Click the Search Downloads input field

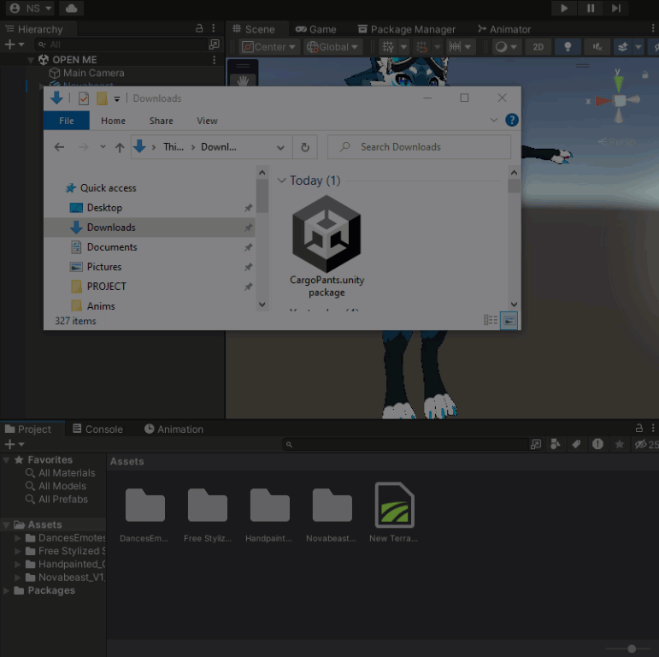419,147
